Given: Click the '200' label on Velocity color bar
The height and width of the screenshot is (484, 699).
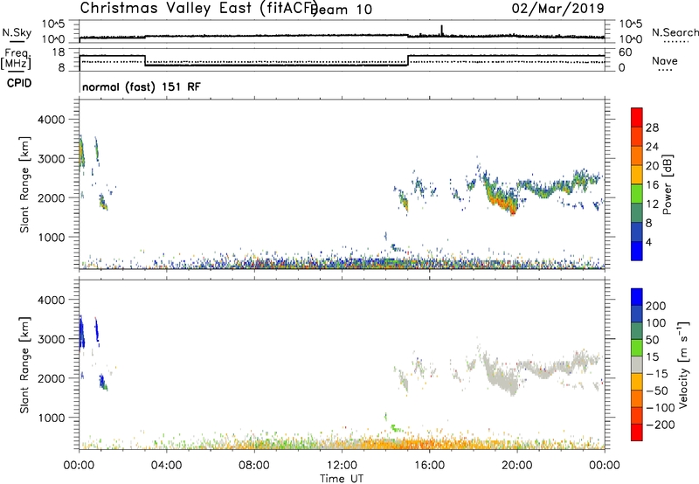Looking at the screenshot, I should tap(656, 306).
